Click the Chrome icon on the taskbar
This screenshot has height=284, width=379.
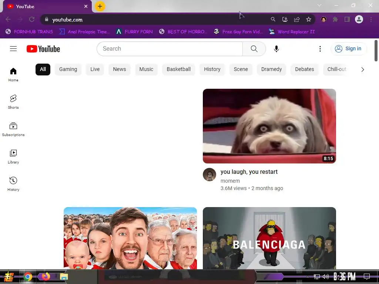pos(27,277)
